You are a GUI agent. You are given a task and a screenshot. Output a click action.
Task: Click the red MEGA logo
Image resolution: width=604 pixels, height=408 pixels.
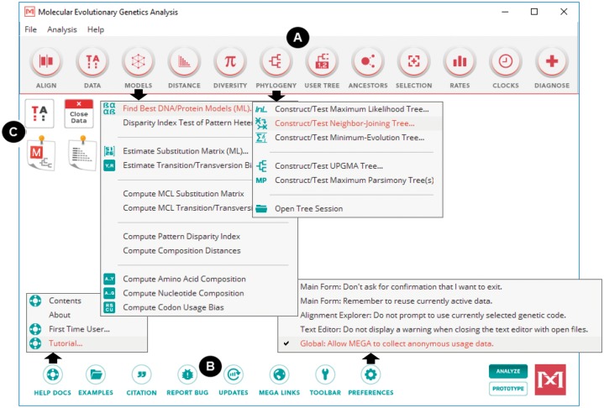(x=550, y=380)
